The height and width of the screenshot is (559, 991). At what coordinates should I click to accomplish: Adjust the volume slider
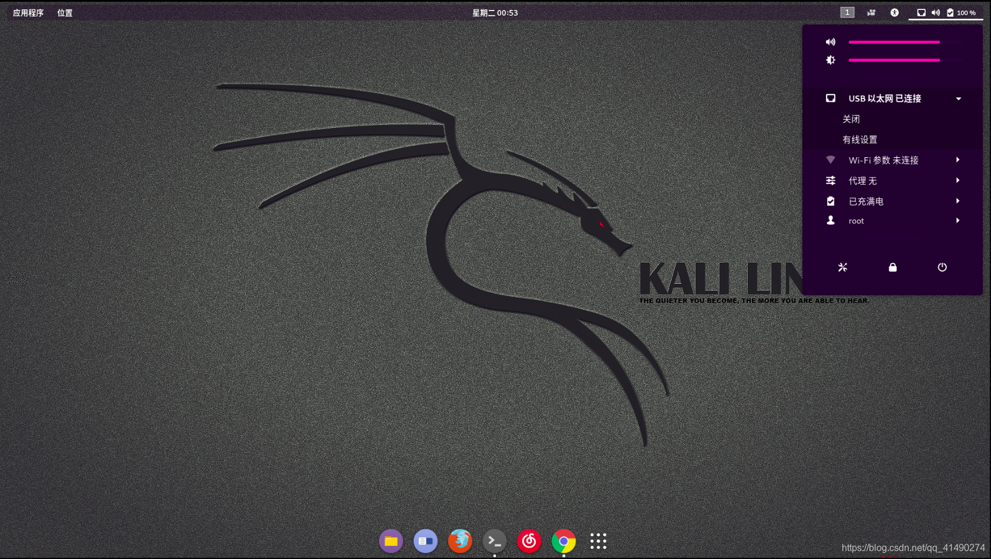(x=905, y=42)
